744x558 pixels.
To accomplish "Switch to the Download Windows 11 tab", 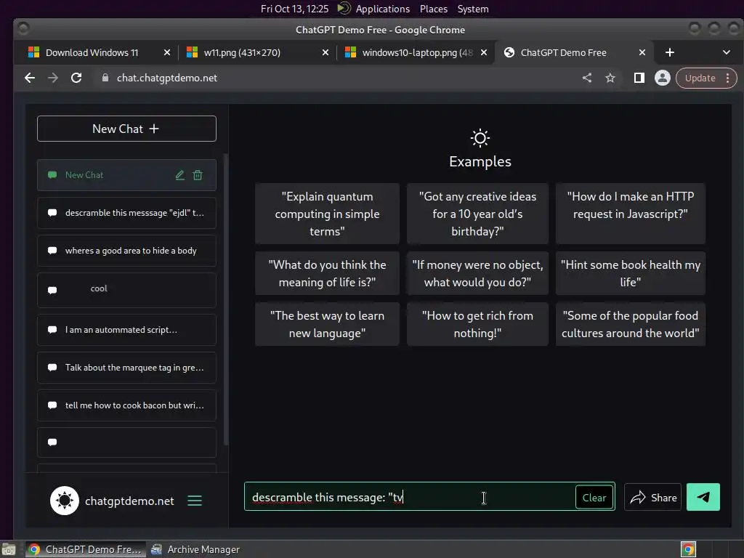I will pyautogui.click(x=92, y=52).
